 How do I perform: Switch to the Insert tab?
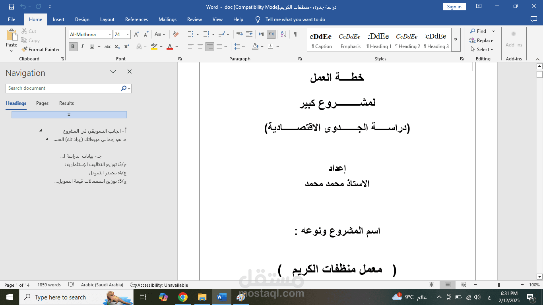point(58,19)
